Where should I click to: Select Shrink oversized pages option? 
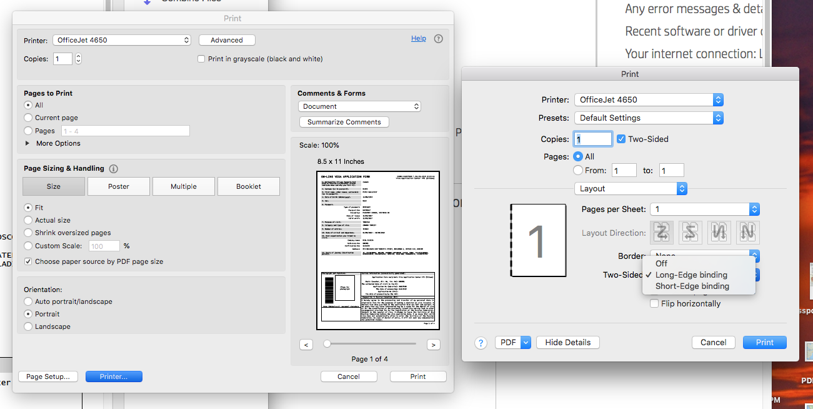[28, 233]
